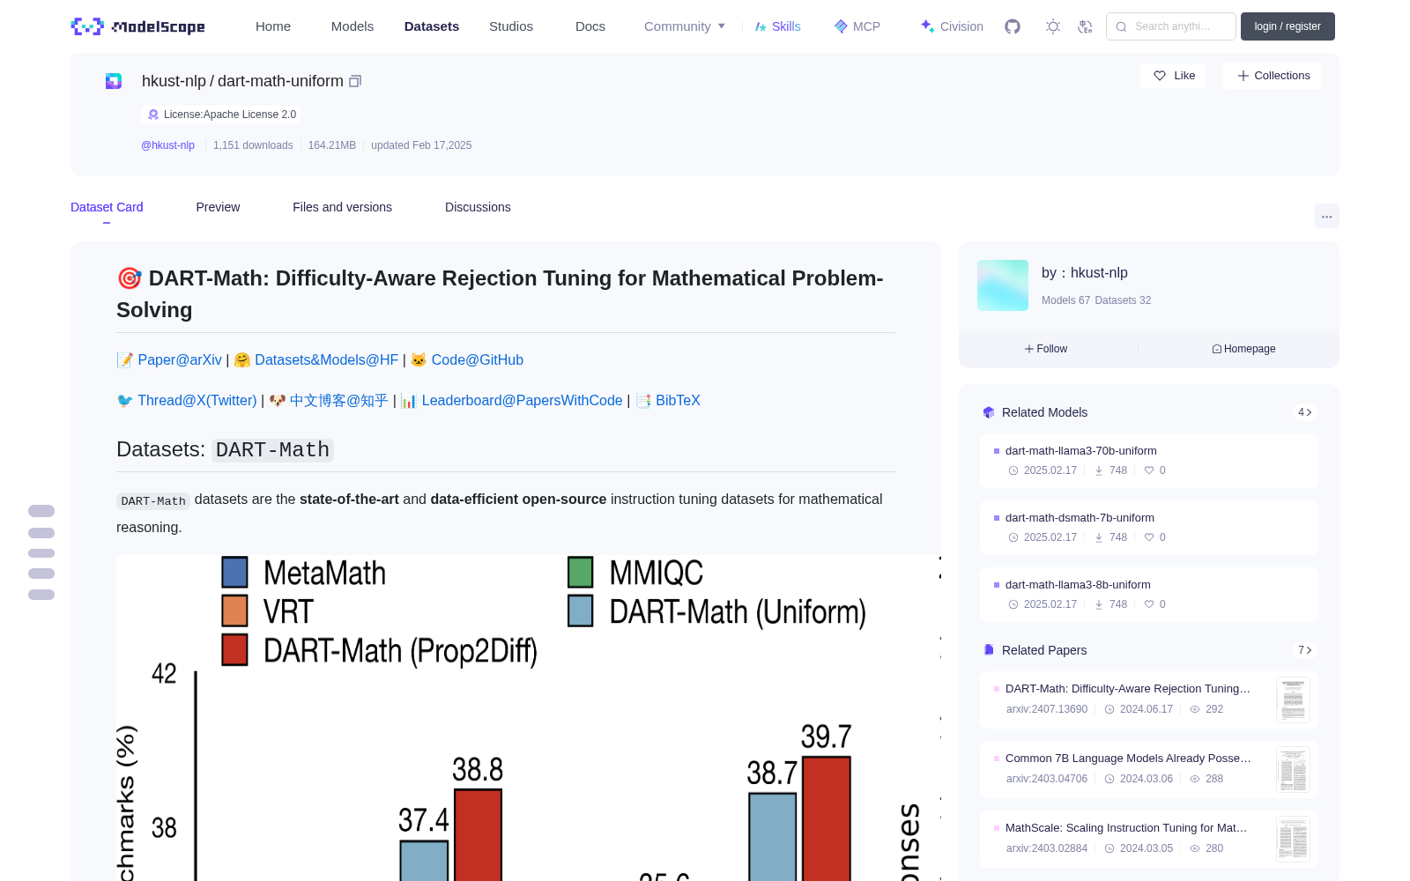The height and width of the screenshot is (881, 1410).
Task: Jump using first outline marker on left
Action: click(41, 511)
